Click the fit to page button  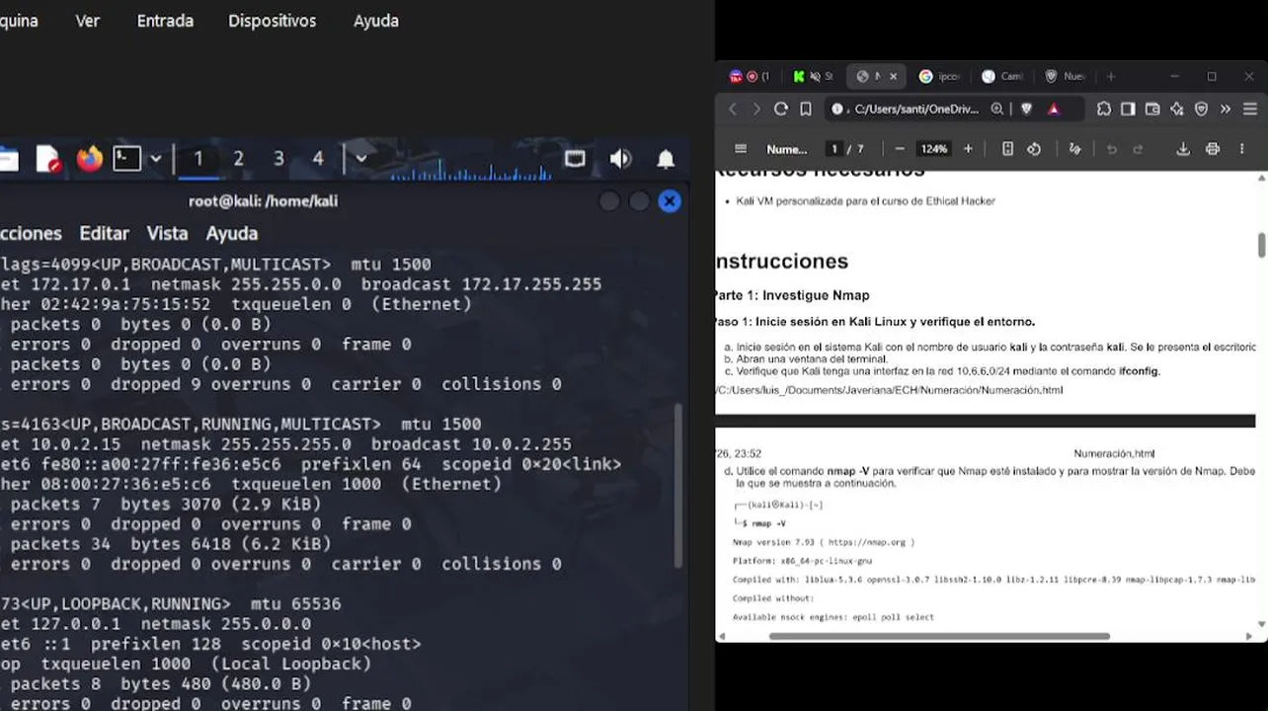click(x=1007, y=149)
